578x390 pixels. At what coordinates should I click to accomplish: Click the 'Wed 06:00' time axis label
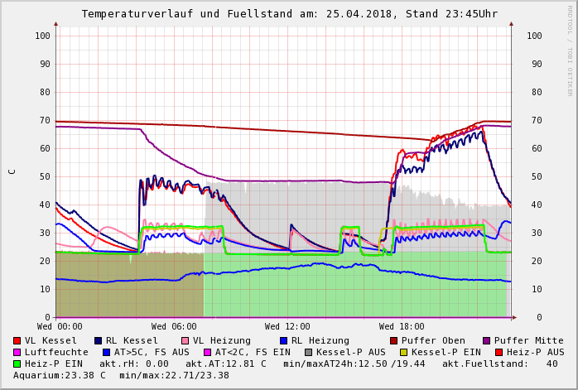tap(174, 327)
